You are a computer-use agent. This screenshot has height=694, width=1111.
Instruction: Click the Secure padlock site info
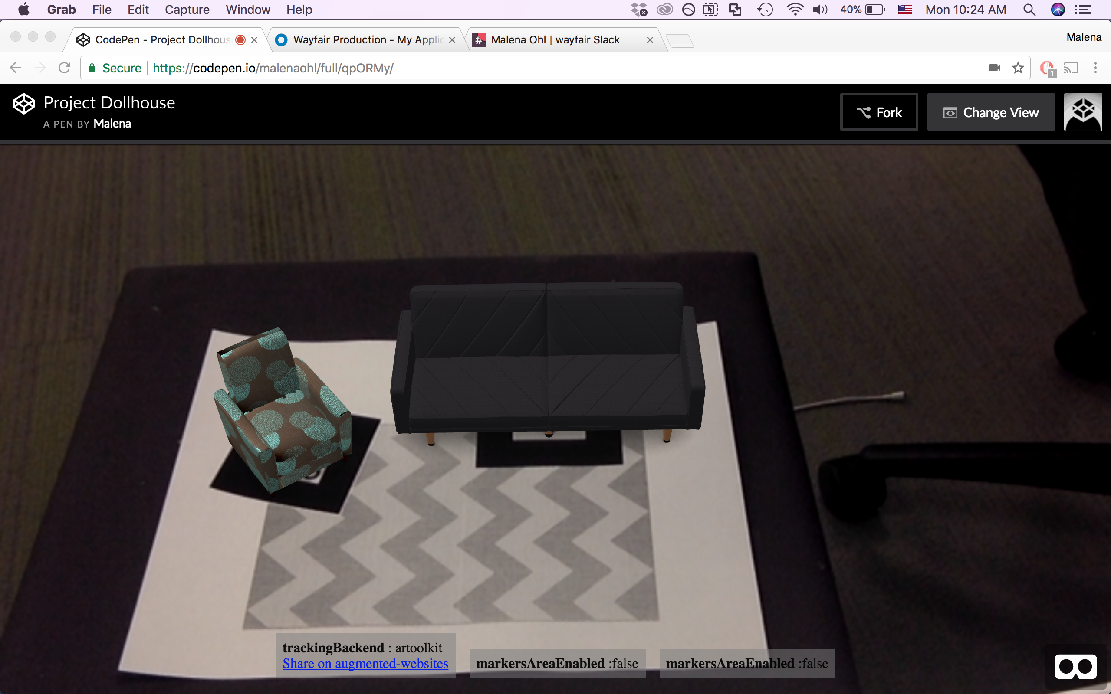(115, 68)
